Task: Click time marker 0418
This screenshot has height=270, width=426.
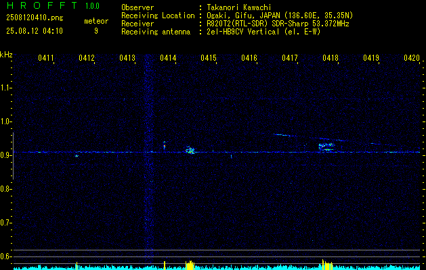Action: 331,58
